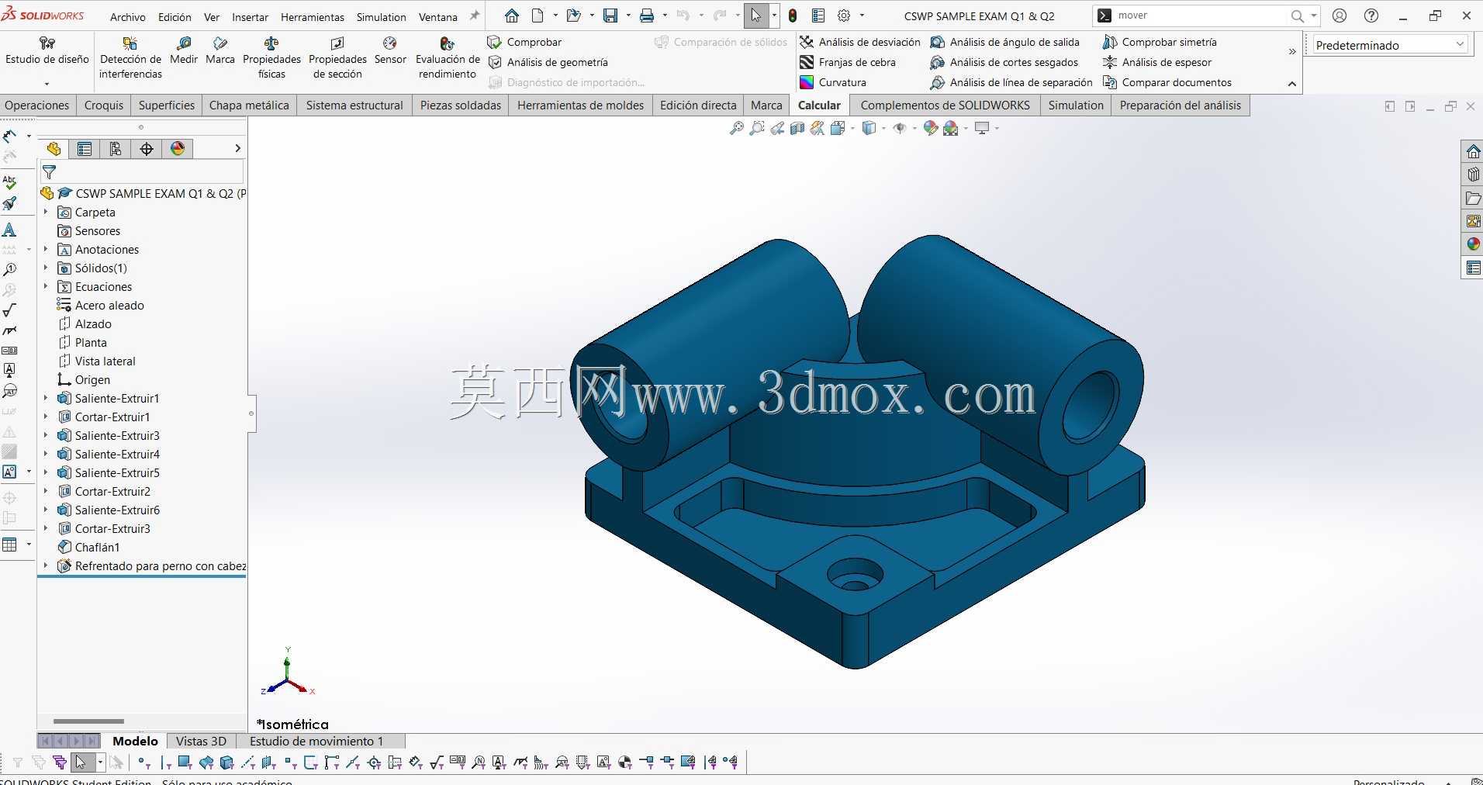Open the Herramientas menu

(313, 17)
